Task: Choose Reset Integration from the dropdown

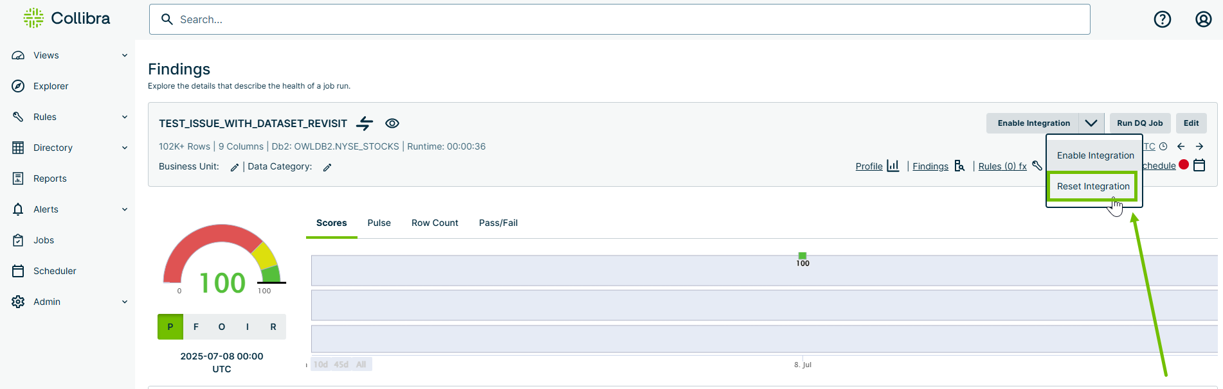Action: (1093, 186)
